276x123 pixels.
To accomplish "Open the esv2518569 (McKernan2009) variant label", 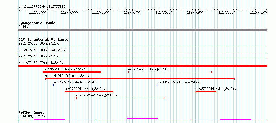I will tap(42, 50).
